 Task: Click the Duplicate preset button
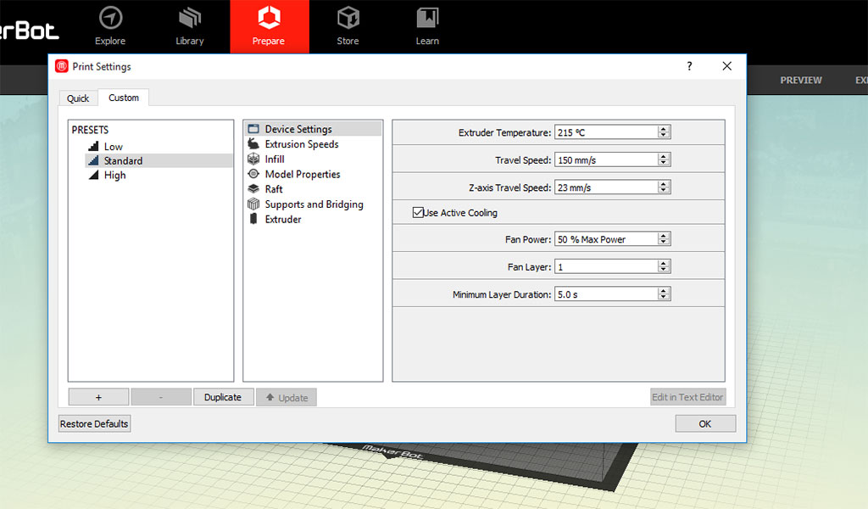coord(223,397)
